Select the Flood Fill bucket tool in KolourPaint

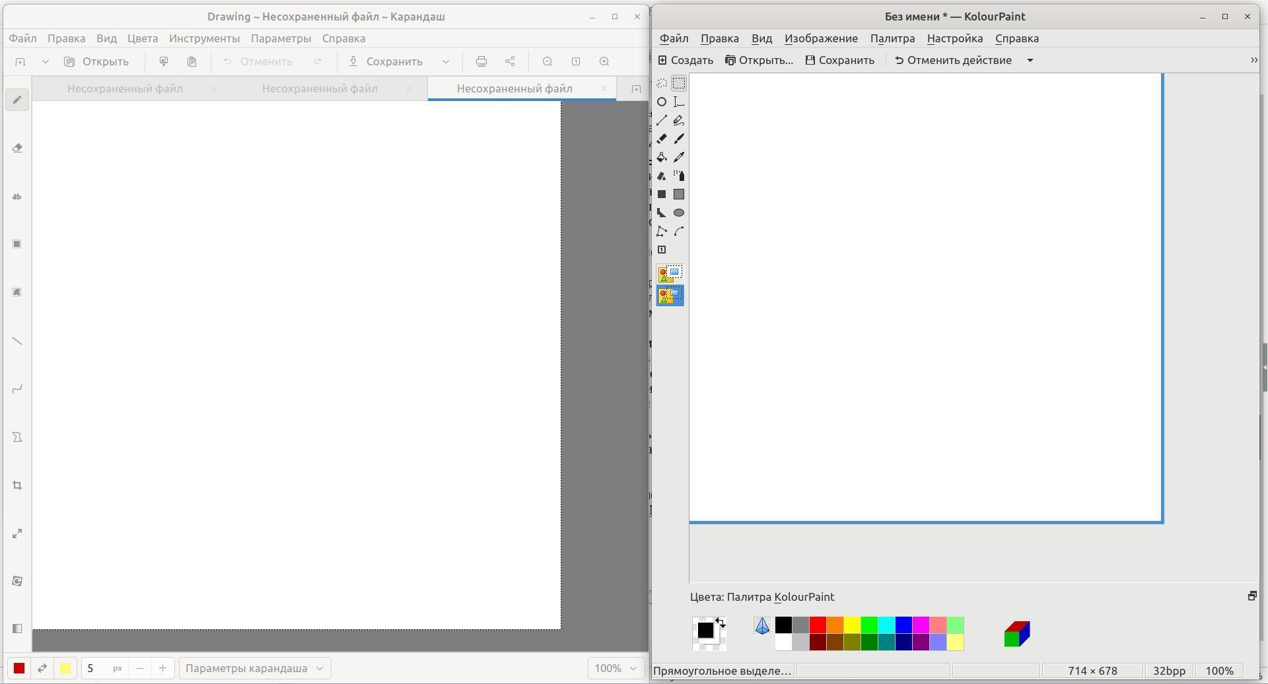pos(661,157)
